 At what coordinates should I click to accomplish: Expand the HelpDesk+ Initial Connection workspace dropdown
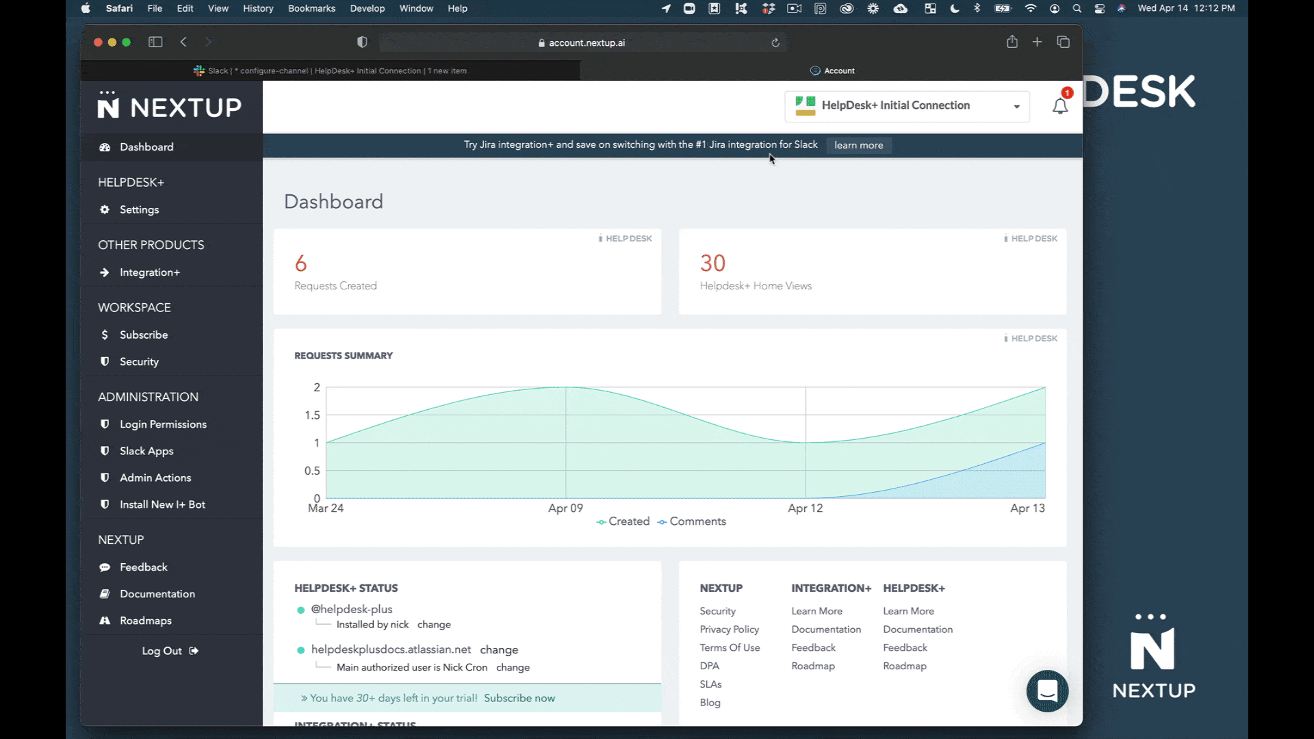click(907, 105)
